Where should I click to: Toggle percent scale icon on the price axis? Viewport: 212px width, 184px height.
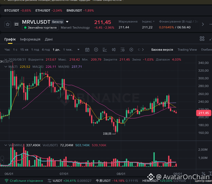(203, 174)
